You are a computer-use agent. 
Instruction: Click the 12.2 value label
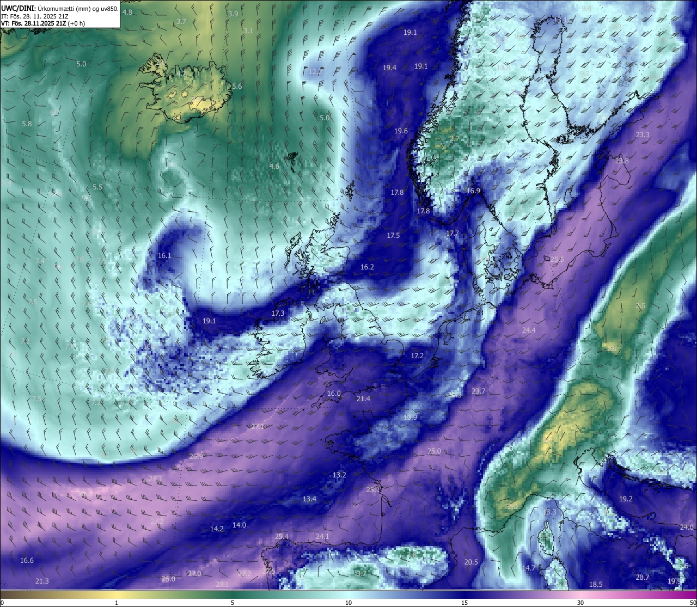click(x=315, y=72)
